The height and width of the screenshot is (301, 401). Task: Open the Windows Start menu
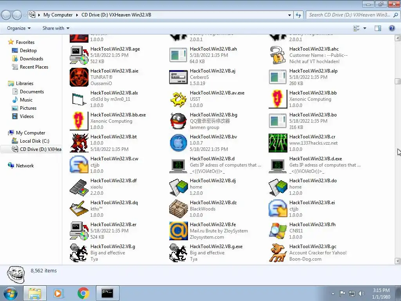tap(10, 293)
